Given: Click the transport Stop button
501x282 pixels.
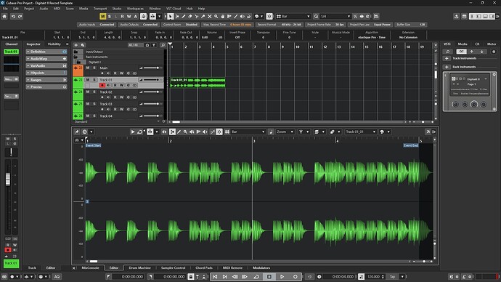Looking at the screenshot, I should (269, 277).
